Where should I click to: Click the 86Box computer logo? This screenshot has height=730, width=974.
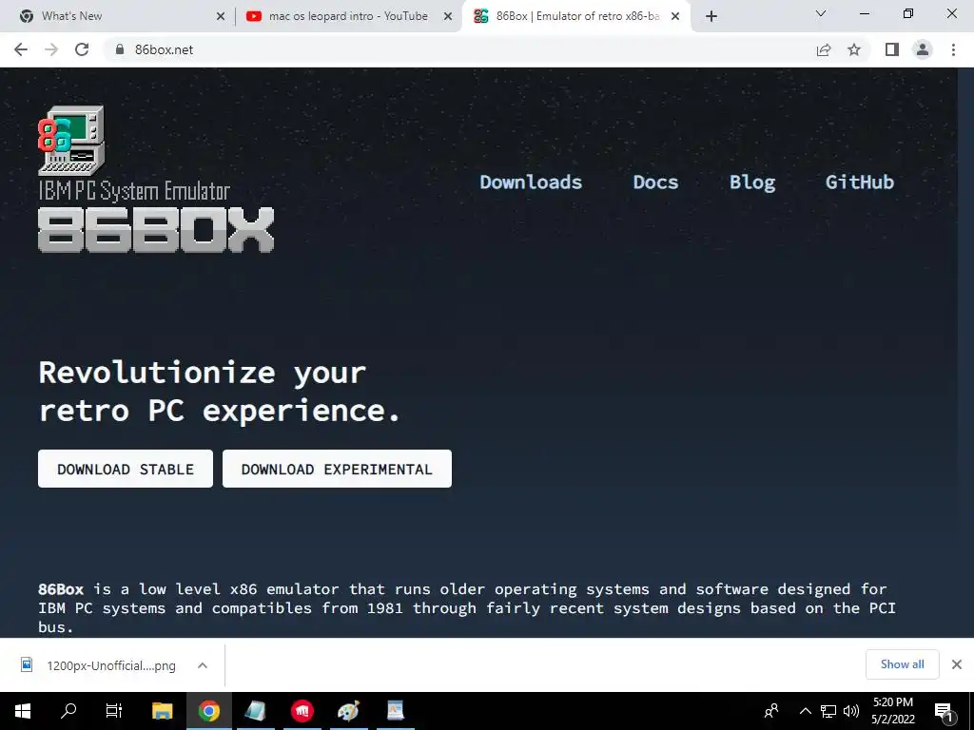click(x=71, y=141)
